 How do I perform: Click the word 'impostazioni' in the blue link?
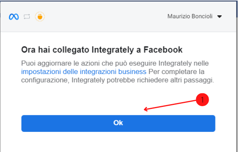[x=41, y=72]
